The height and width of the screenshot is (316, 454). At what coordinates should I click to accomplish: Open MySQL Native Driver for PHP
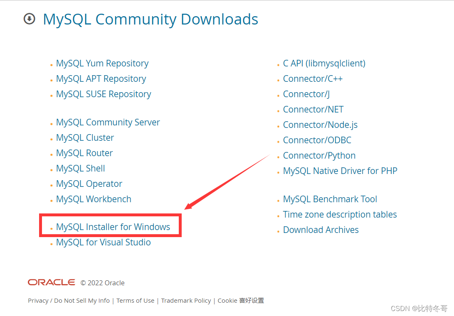tap(340, 171)
